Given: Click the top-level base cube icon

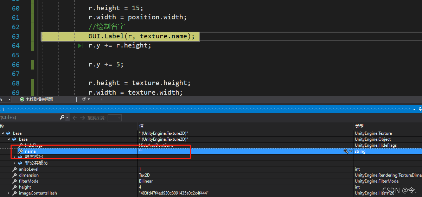Looking at the screenshot, I should (8, 133).
